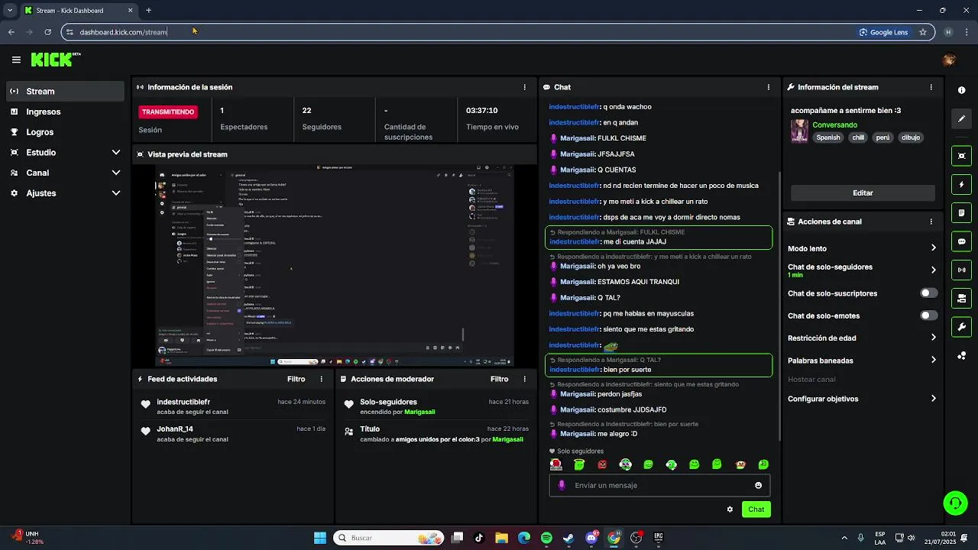
Task: Toggle the wrench widget icon in right rail
Action: click(961, 327)
